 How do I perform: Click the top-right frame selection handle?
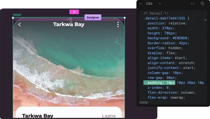click(124, 18)
